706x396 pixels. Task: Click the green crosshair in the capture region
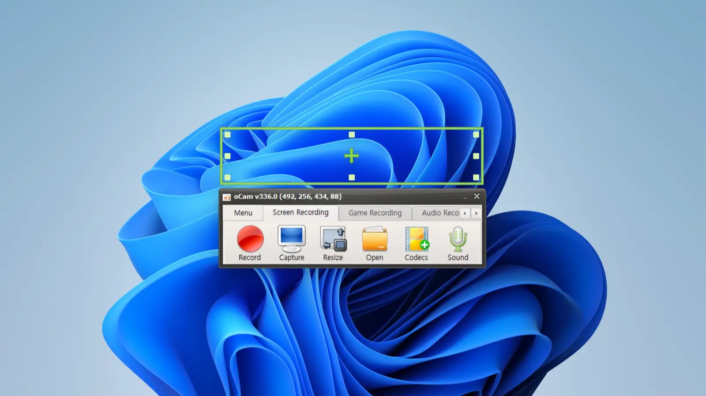pyautogui.click(x=352, y=156)
